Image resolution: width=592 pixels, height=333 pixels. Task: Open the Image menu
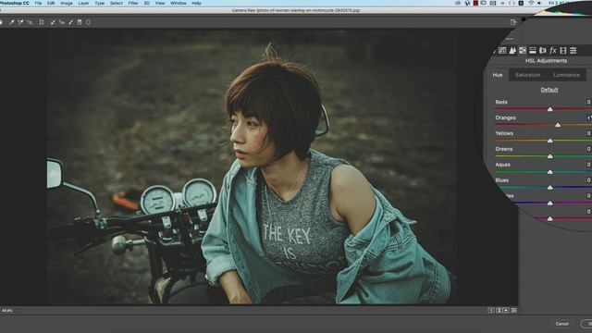tap(67, 3)
